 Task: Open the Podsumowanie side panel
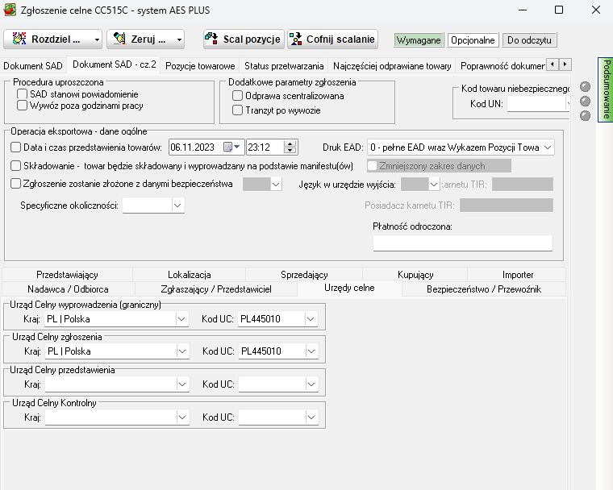pos(606,89)
